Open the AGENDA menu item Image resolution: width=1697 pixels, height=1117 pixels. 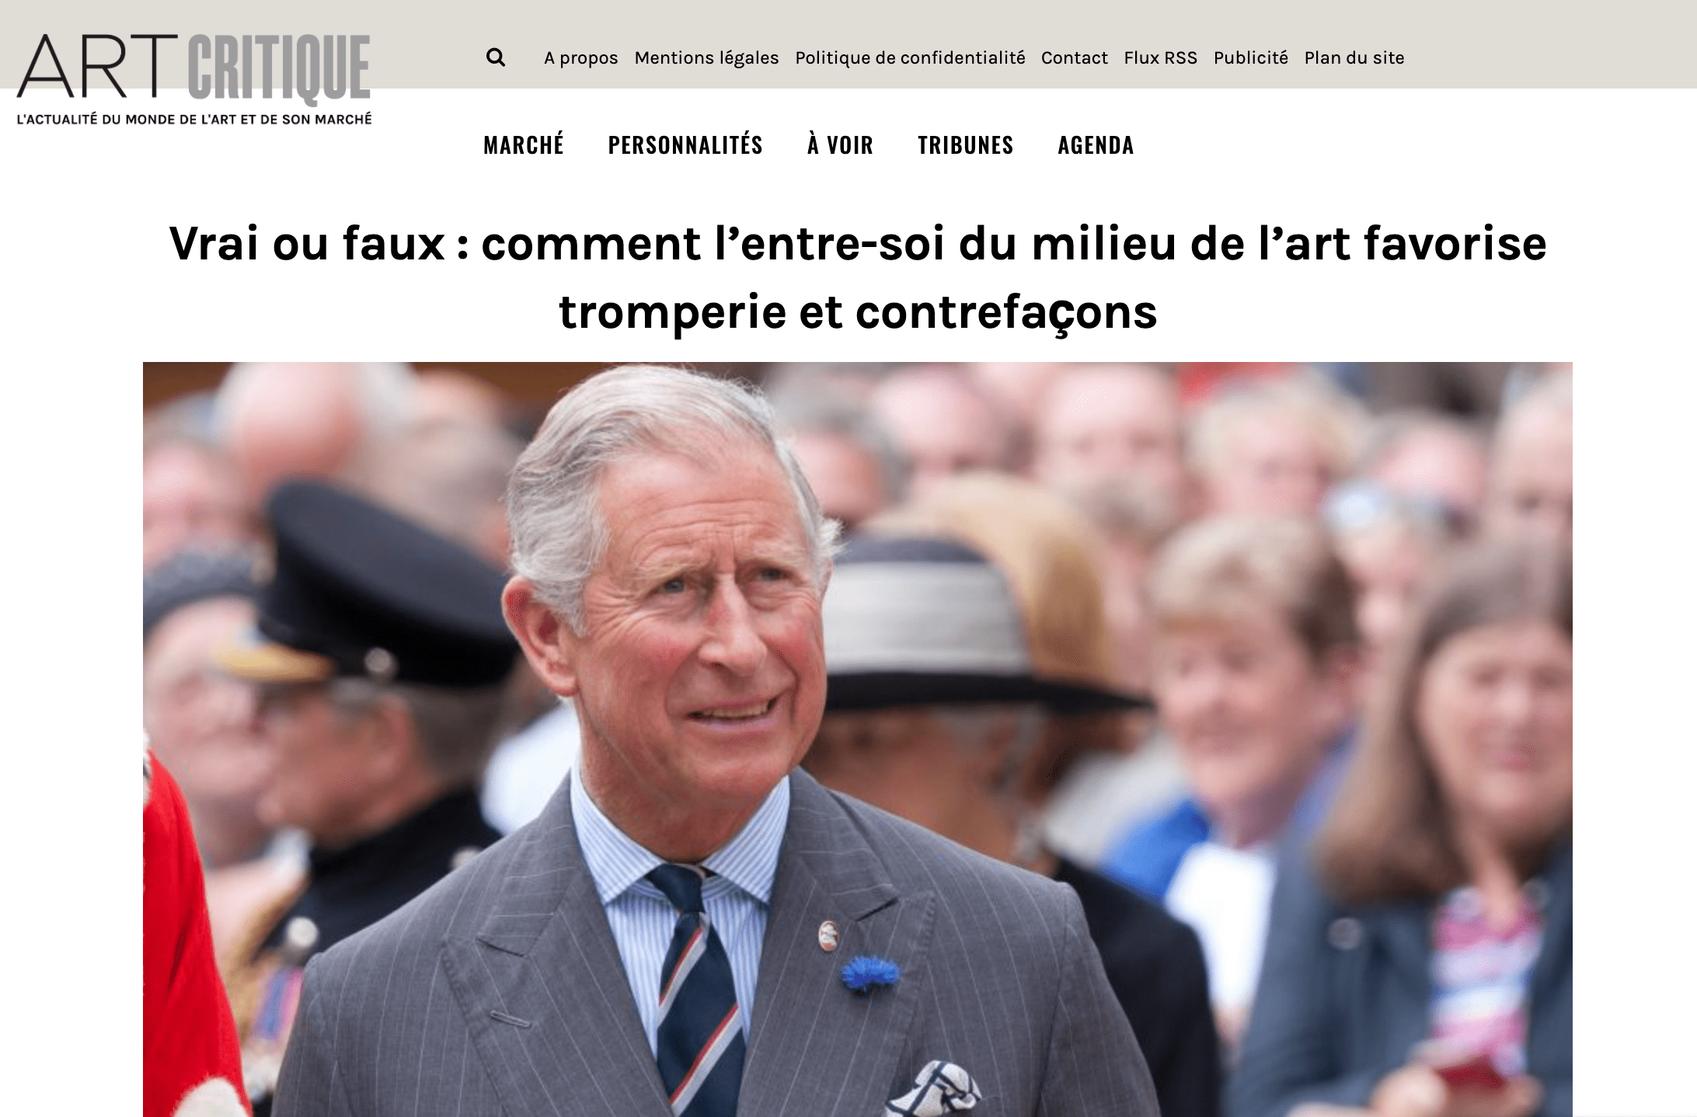(x=1096, y=144)
